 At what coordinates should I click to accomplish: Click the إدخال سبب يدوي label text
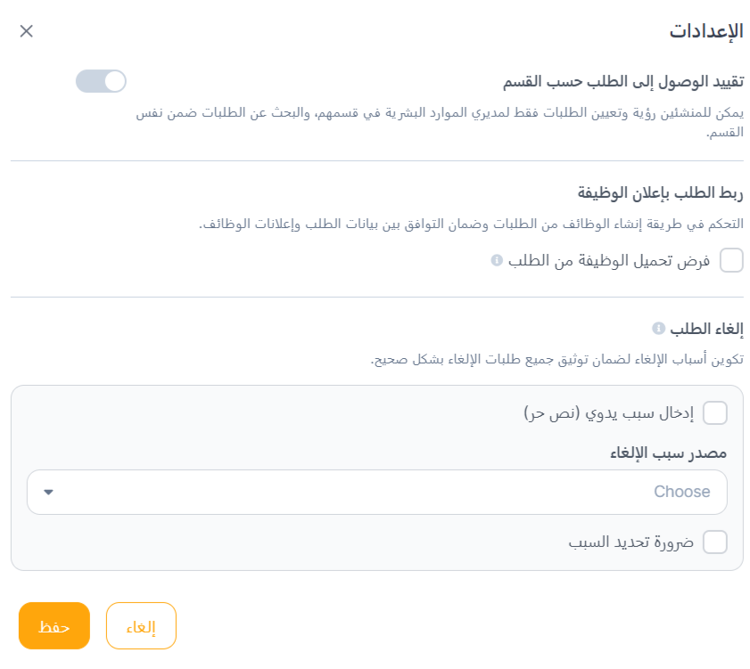[x=608, y=413]
